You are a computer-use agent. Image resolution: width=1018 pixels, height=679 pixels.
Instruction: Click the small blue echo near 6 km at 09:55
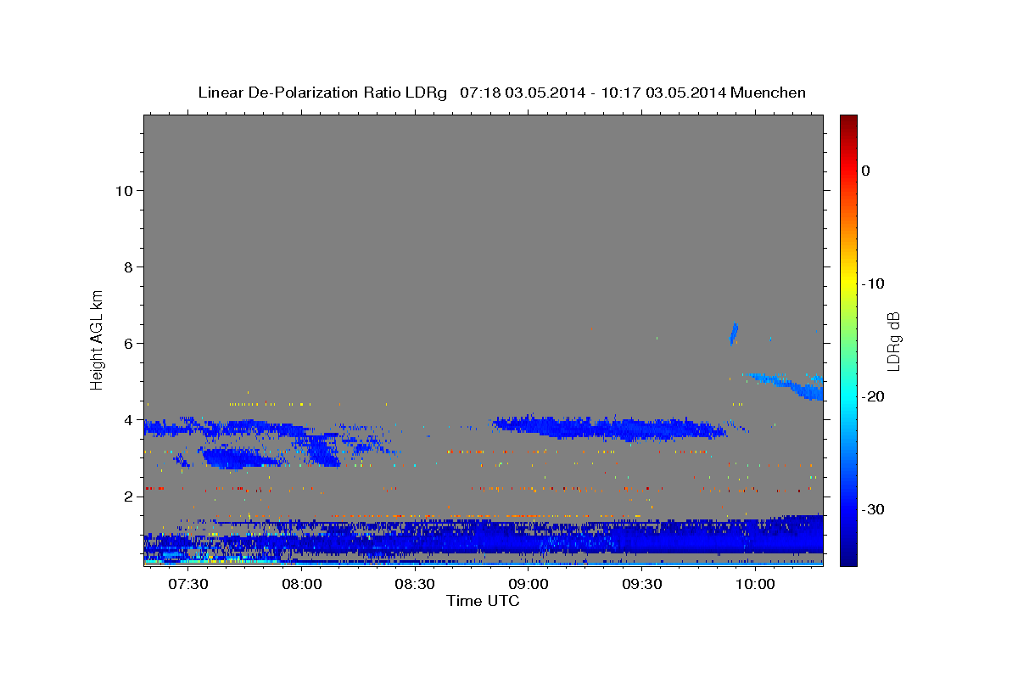pyautogui.click(x=734, y=334)
